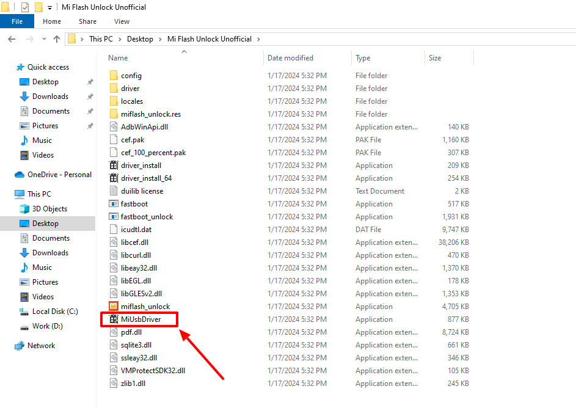
Task: Select the libcurl.dll file name
Action: point(136,255)
